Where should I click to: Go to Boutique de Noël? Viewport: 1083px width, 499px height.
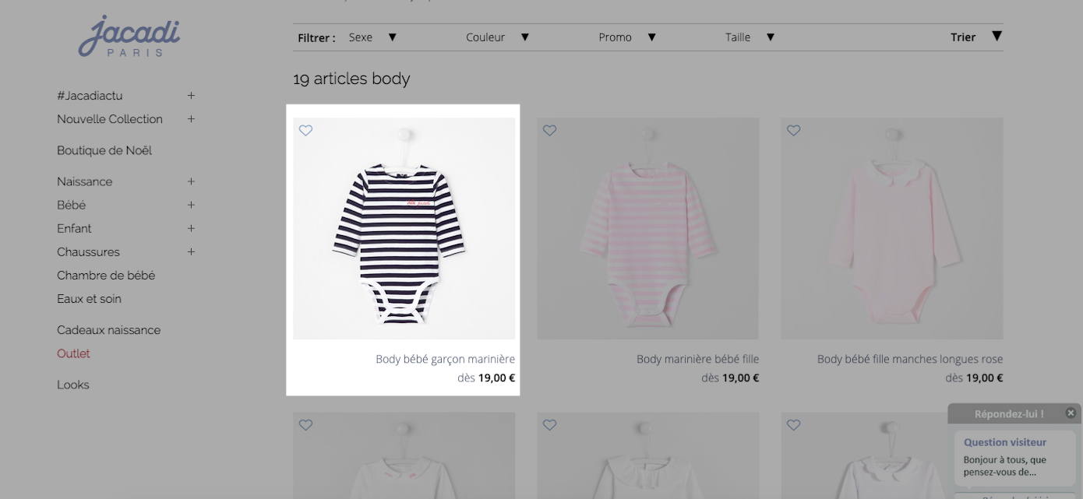(x=104, y=150)
